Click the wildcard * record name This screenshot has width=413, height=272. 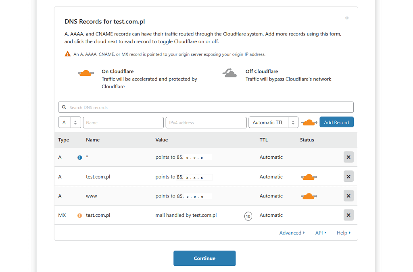(87, 157)
